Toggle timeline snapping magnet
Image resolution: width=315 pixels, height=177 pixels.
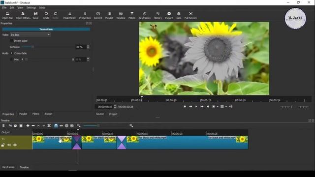[56, 126]
